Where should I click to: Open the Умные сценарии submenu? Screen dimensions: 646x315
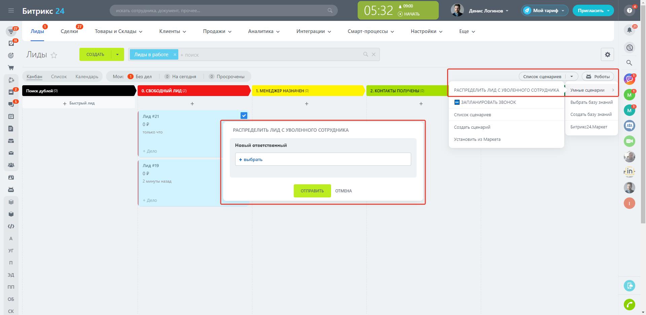[x=591, y=90]
